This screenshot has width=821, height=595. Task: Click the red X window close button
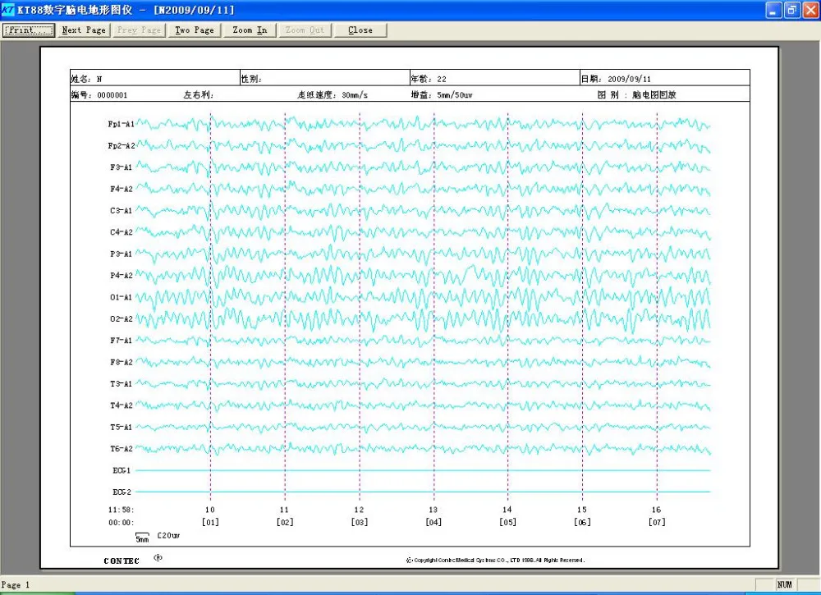(x=810, y=10)
